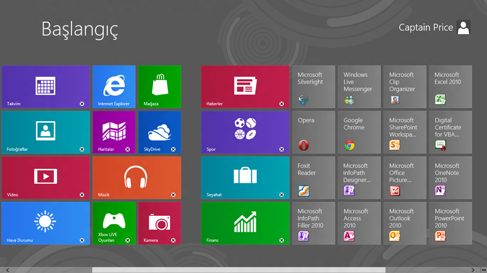Click the scrollbar left arrow
The height and width of the screenshot is (273, 487).
pyautogui.click(x=8, y=270)
